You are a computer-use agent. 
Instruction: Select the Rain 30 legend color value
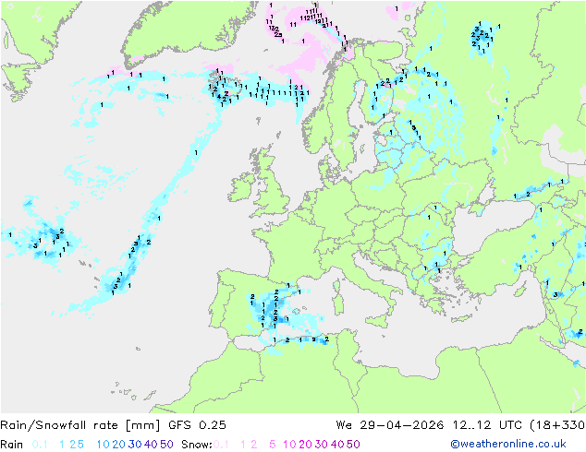pyautogui.click(x=135, y=445)
